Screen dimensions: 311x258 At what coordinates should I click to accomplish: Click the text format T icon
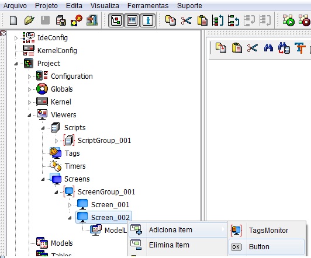click(300, 48)
